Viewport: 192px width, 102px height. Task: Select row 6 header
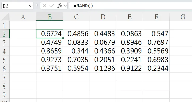[5, 68]
